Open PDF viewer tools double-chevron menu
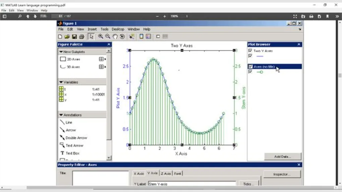 tap(337, 16)
